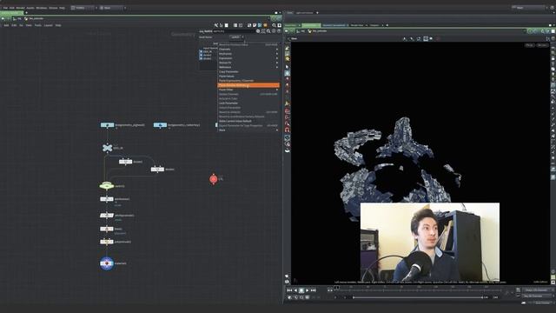
Task: Jump to first frame in playbar
Action: (x=289, y=290)
